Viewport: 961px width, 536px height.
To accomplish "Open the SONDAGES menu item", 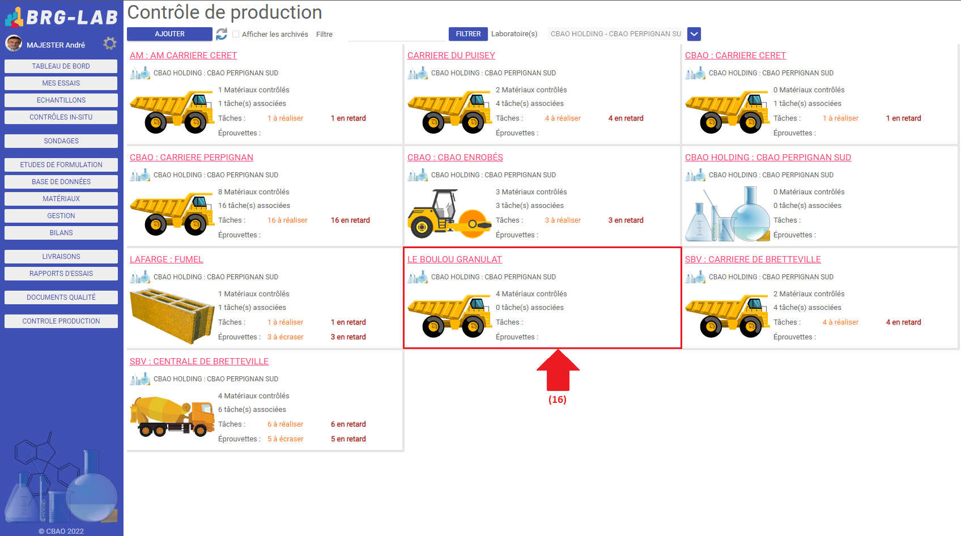I will point(61,141).
